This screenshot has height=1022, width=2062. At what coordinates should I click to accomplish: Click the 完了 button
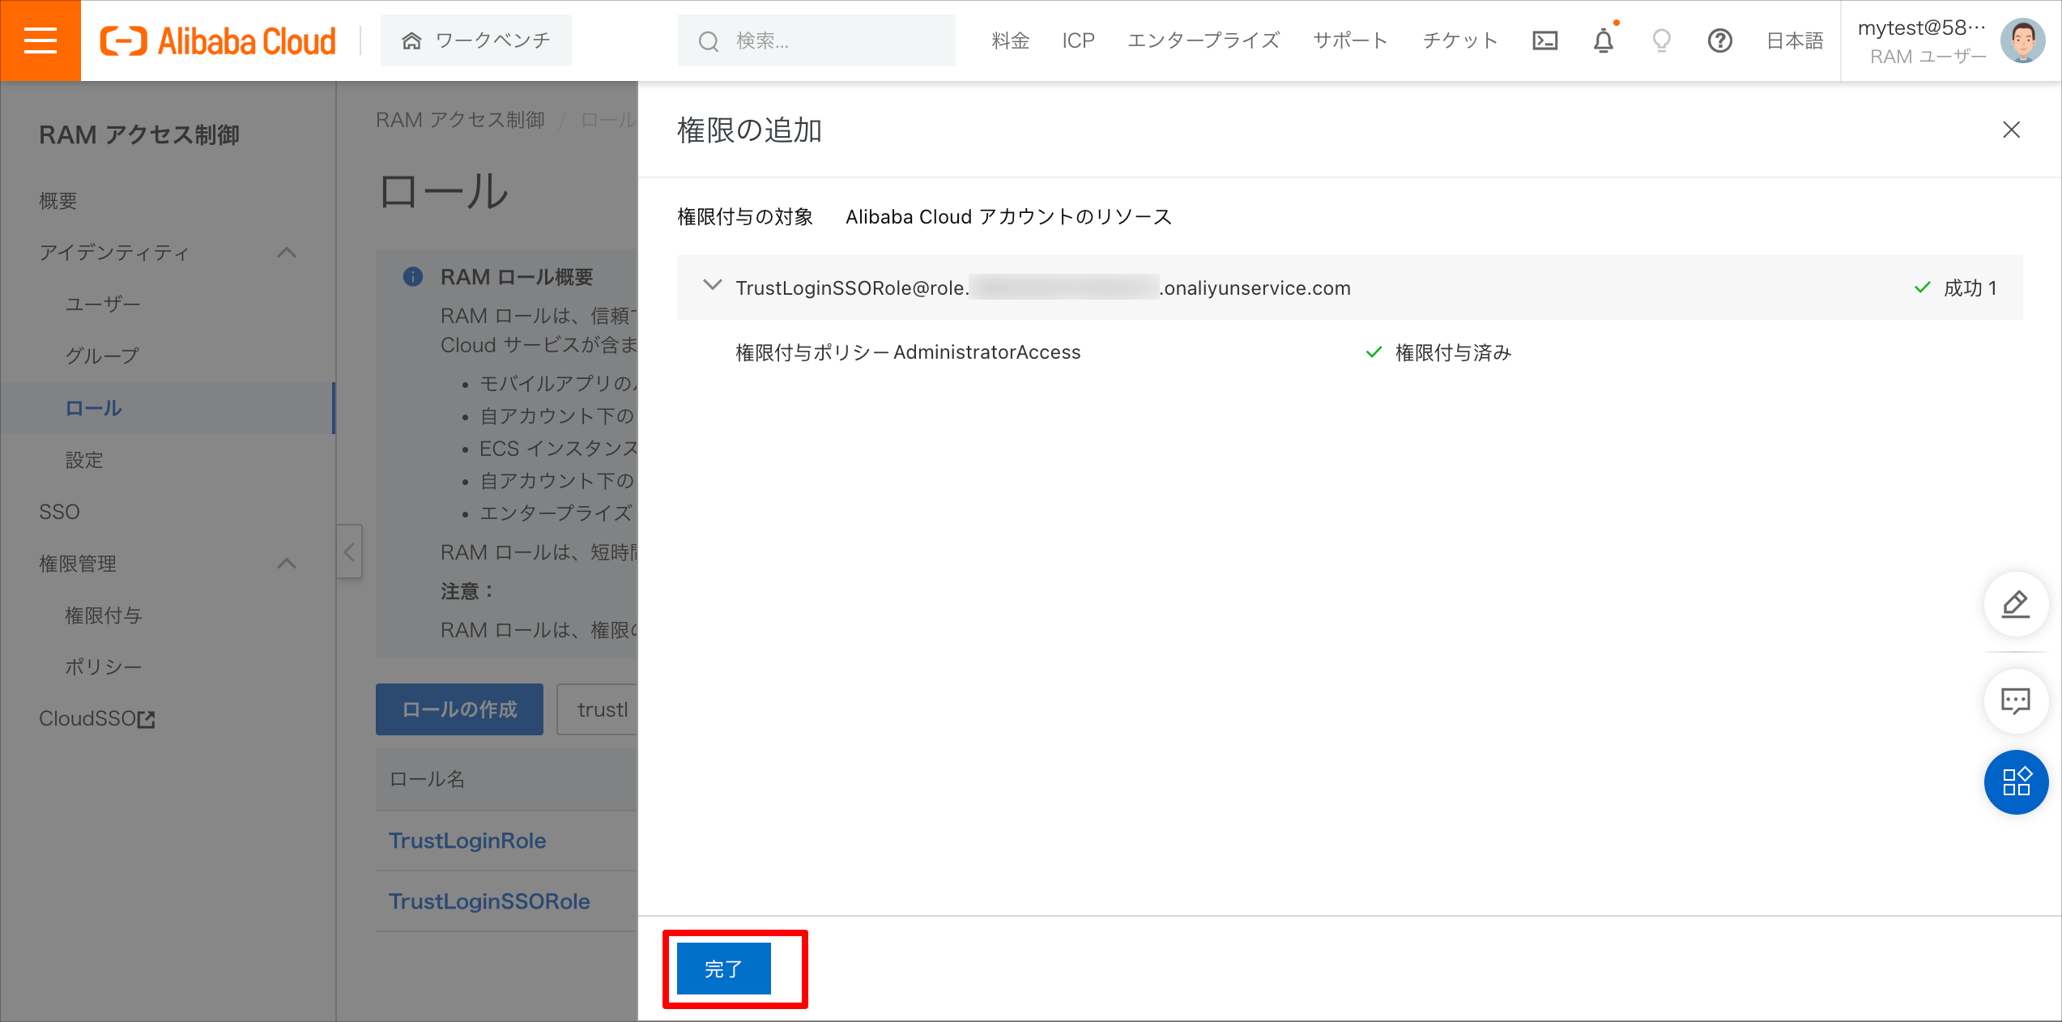pyautogui.click(x=724, y=969)
